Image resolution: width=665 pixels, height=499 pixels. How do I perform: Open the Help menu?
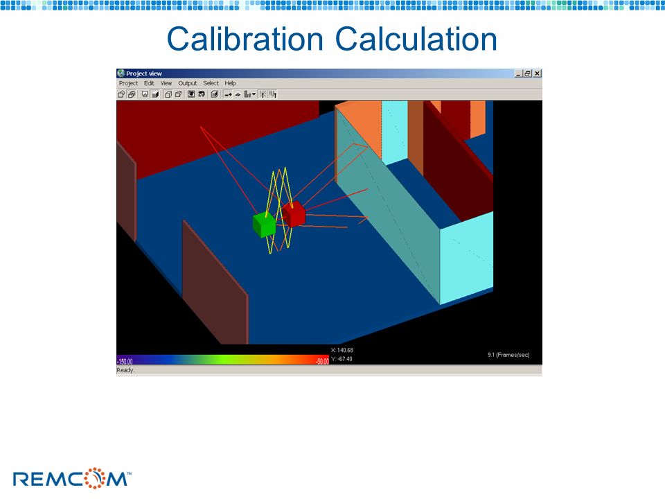(230, 83)
